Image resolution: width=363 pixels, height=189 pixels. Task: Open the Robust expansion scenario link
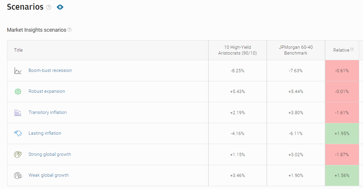(47, 91)
